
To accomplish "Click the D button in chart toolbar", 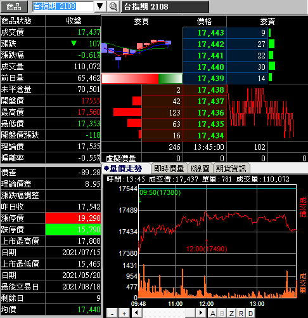I will point(250,313).
